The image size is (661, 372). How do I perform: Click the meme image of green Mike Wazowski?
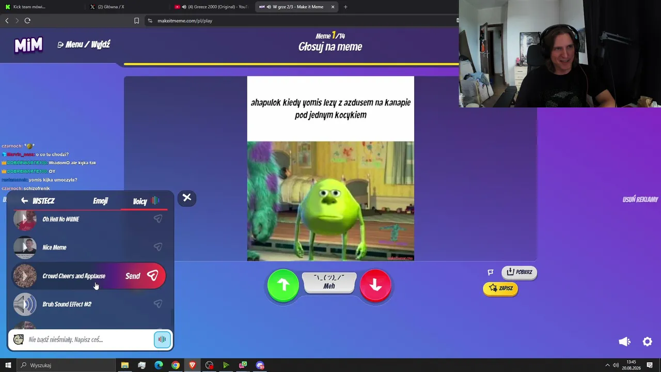click(330, 201)
